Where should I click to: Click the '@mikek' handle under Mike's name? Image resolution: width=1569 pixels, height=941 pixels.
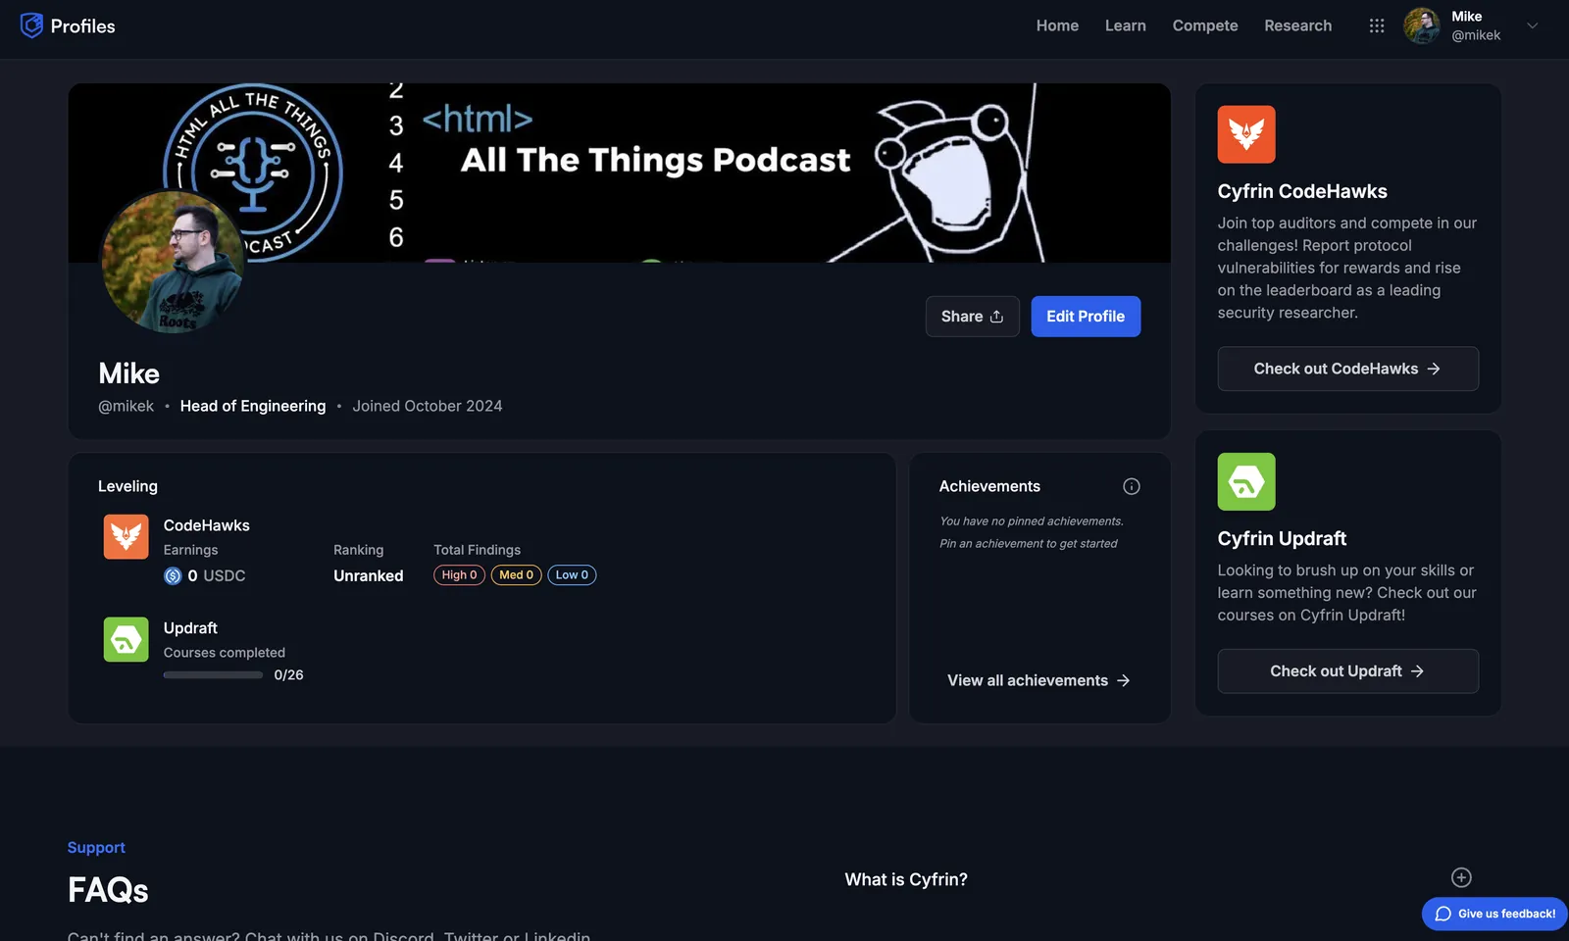(126, 406)
